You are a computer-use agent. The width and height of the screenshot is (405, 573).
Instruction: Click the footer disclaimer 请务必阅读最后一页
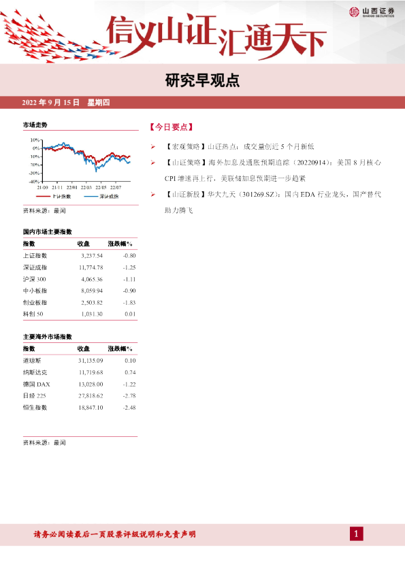(x=115, y=534)
